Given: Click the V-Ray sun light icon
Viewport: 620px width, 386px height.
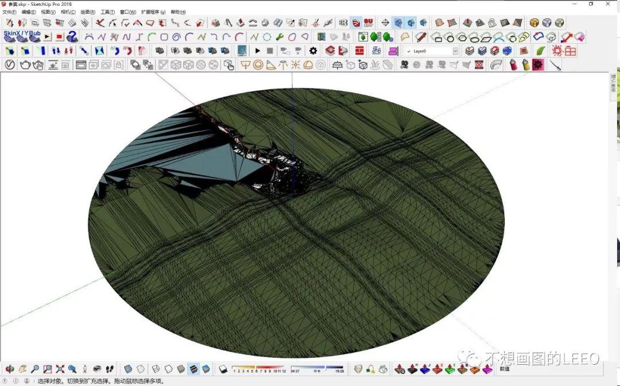Looking at the screenshot, I should click(x=296, y=65).
